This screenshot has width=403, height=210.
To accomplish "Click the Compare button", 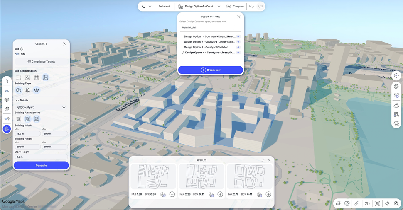I will coord(235,6).
